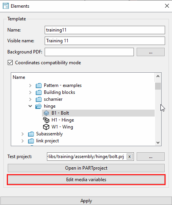Click the Elements window title icon
Viewport: 172px width, 205px height.
click(6, 6)
